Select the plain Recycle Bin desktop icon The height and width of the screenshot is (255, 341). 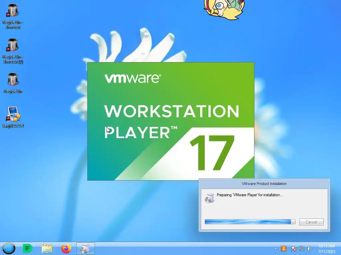(x=13, y=83)
